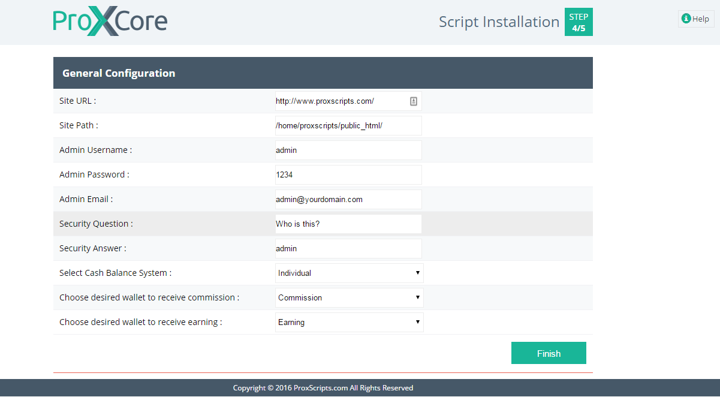The height and width of the screenshot is (397, 720).
Task: Click the 'Admin Username :' label
Action: (95, 150)
